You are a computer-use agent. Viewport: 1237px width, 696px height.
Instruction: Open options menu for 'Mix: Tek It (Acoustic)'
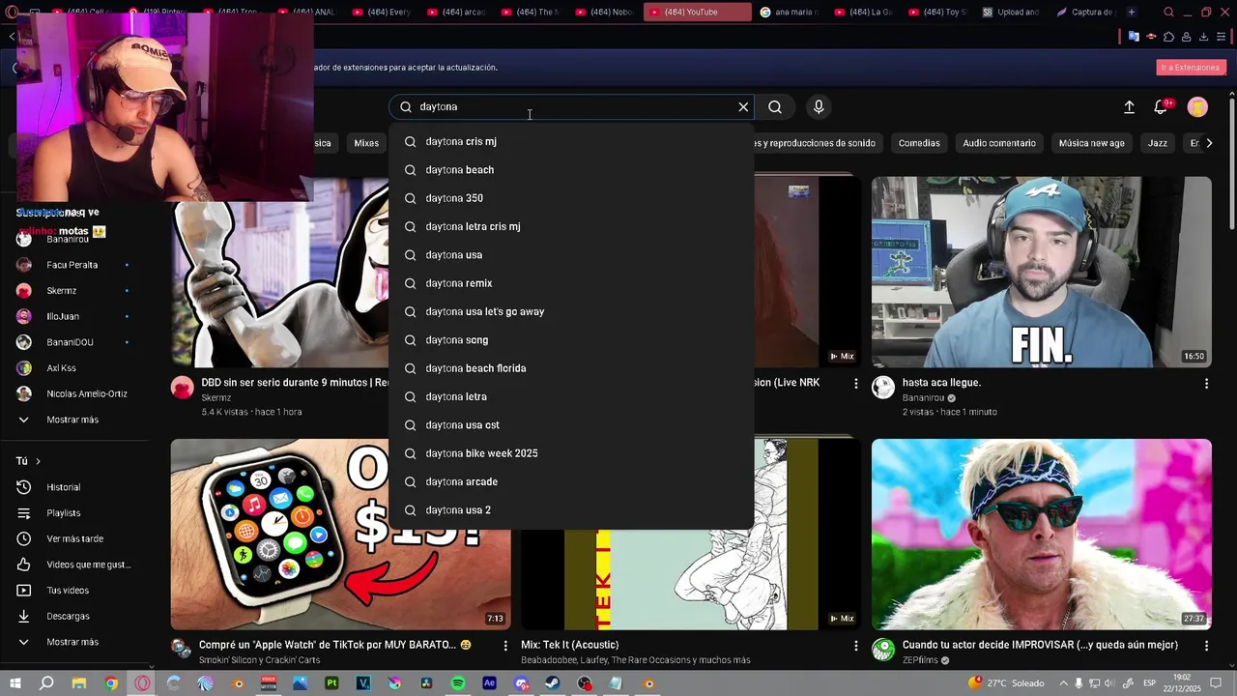[855, 646]
